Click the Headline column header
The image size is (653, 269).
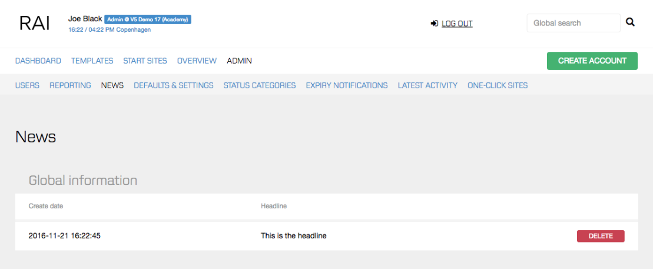tap(274, 205)
